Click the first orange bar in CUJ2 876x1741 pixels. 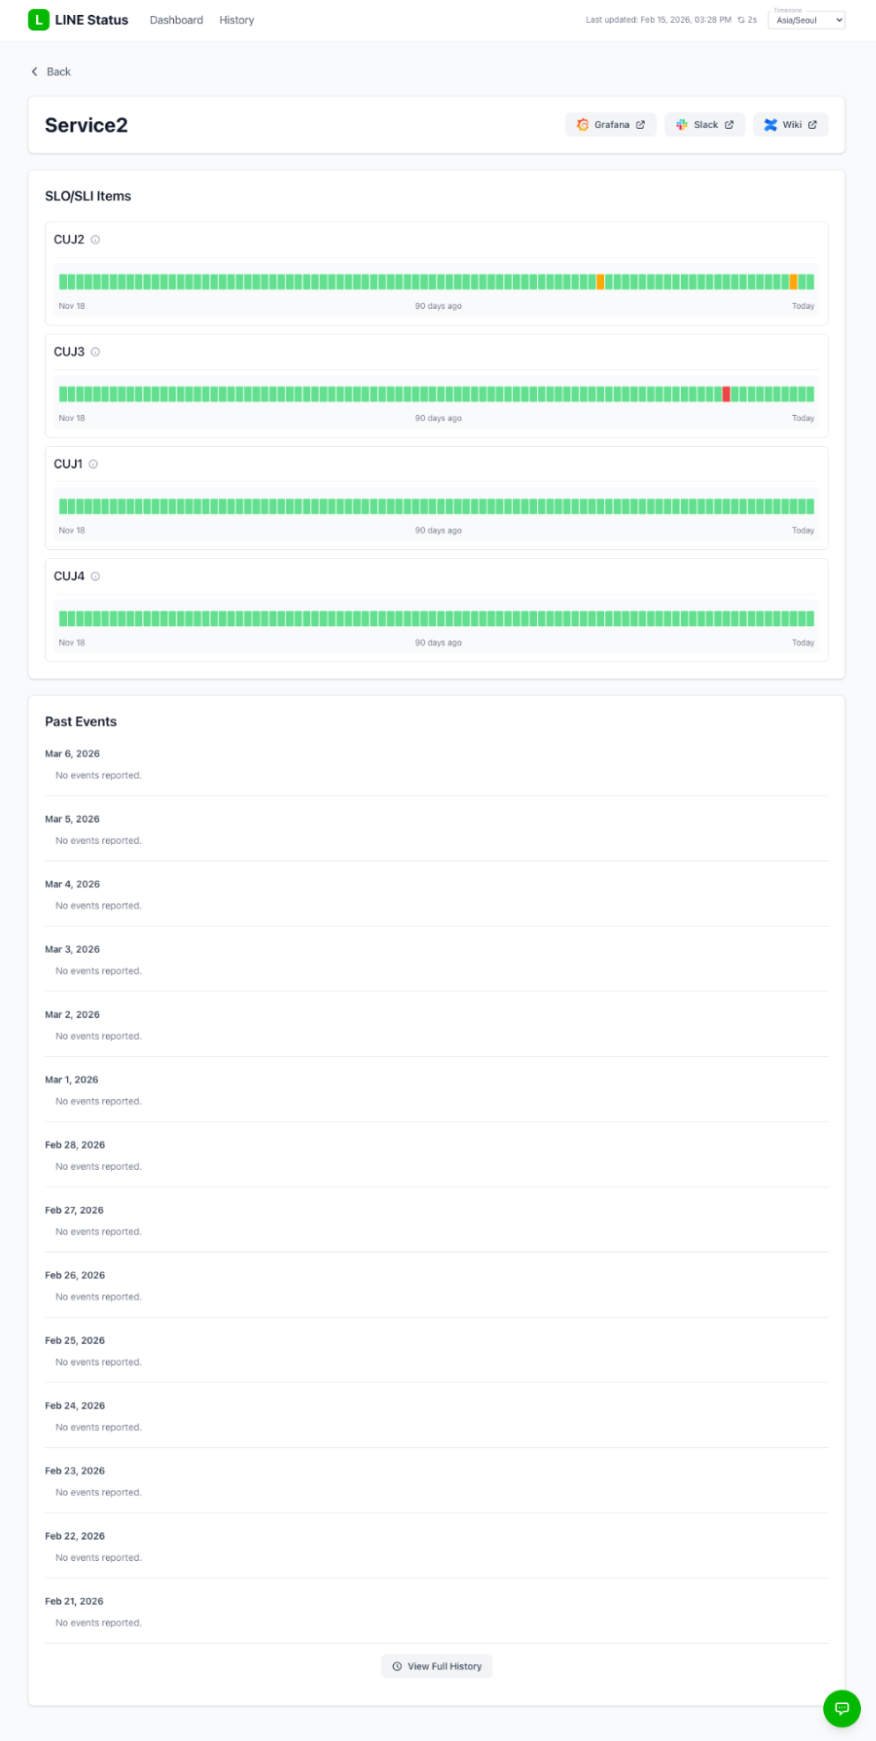pyautogui.click(x=600, y=283)
